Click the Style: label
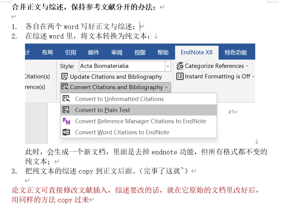 [67, 66]
